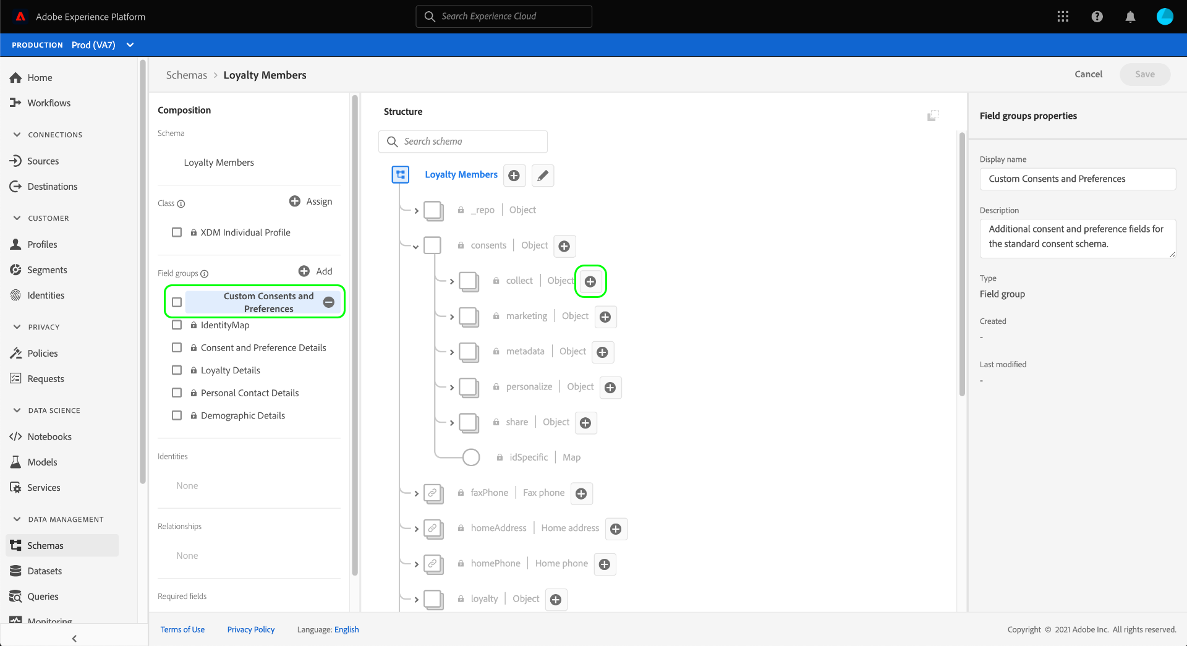The width and height of the screenshot is (1187, 646).
Task: Open Destinations in the sidebar
Action: (53, 187)
